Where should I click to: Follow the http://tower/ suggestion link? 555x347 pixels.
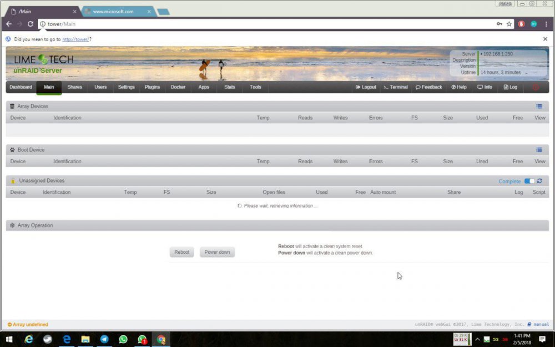[75, 39]
